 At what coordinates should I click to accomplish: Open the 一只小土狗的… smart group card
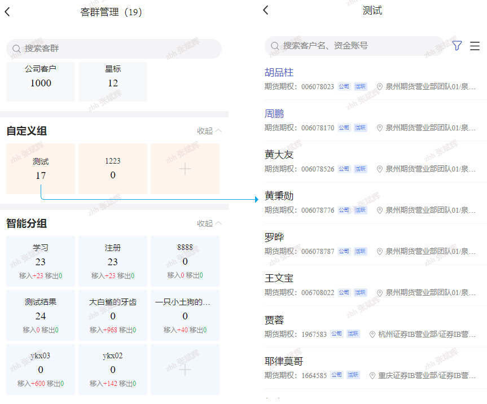point(185,315)
